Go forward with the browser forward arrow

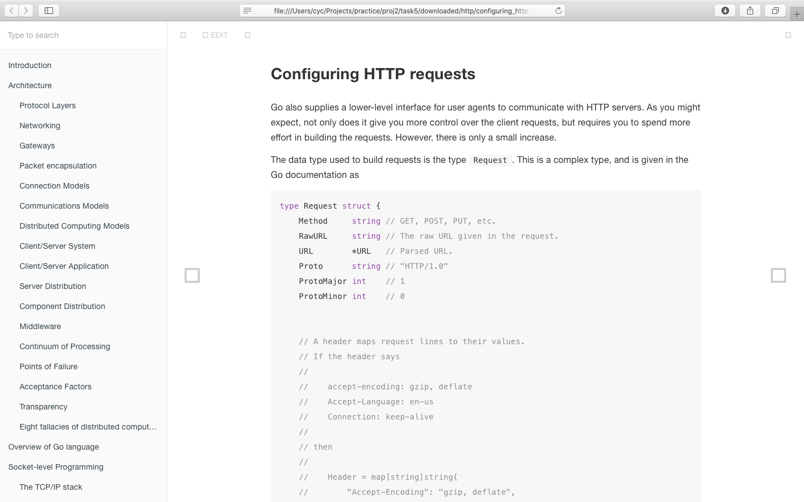point(26,11)
